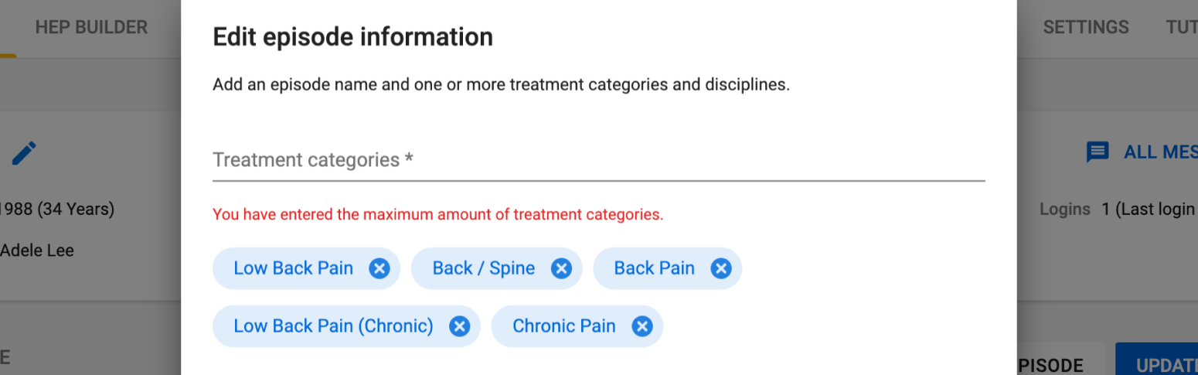The width and height of the screenshot is (1198, 375).
Task: Remove the Back / Spine category chip
Action: point(561,268)
